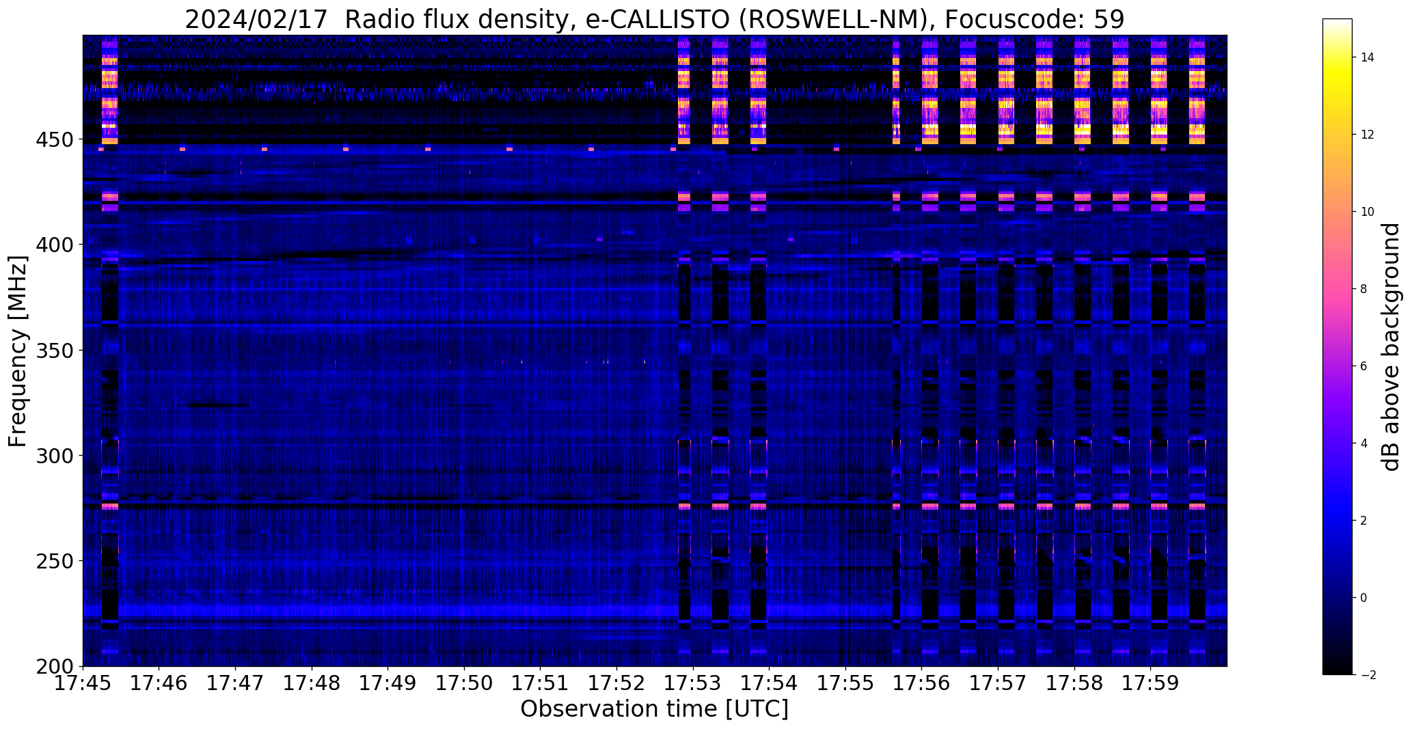
Task: Click the 17:55 time tick label
Action: 845,683
